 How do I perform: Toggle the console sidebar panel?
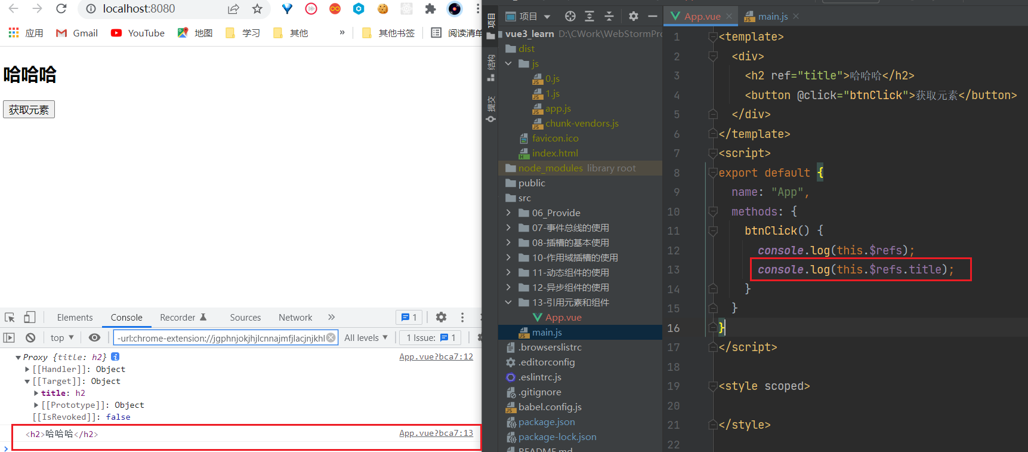(x=9, y=337)
